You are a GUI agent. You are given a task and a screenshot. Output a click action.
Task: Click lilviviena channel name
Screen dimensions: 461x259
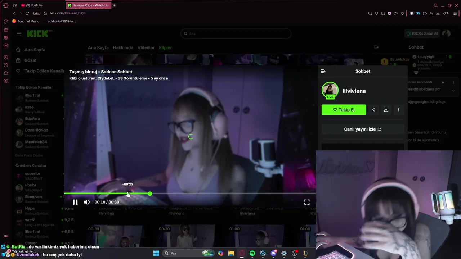coord(354,91)
